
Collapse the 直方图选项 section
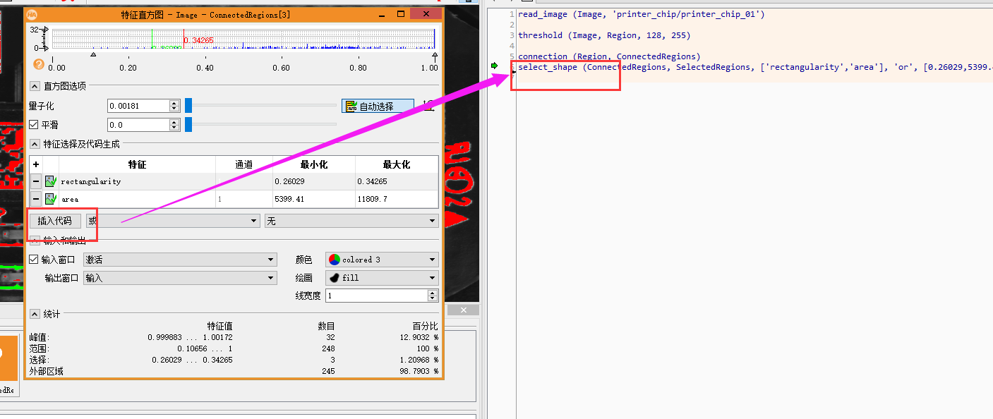coord(35,86)
